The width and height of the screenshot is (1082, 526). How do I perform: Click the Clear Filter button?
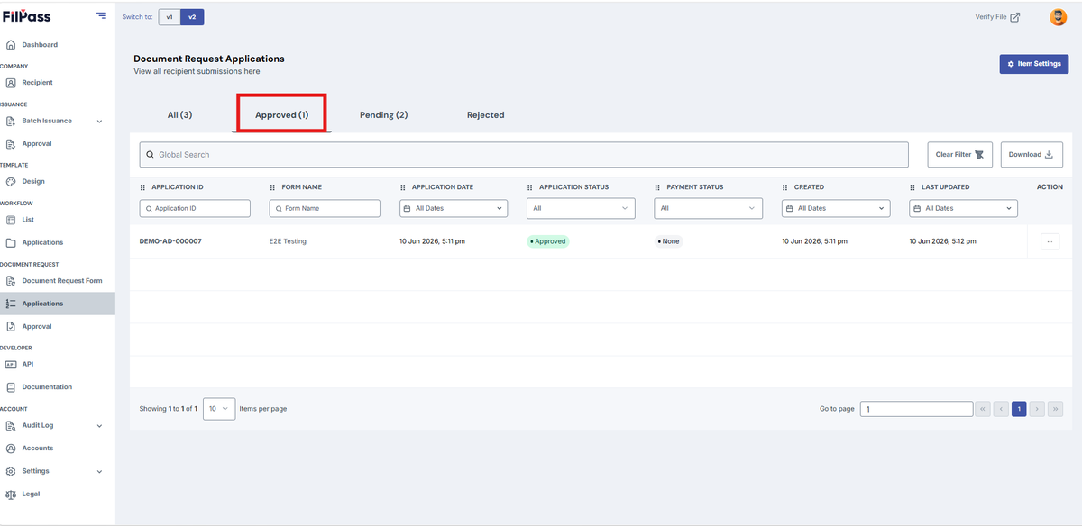[960, 155]
